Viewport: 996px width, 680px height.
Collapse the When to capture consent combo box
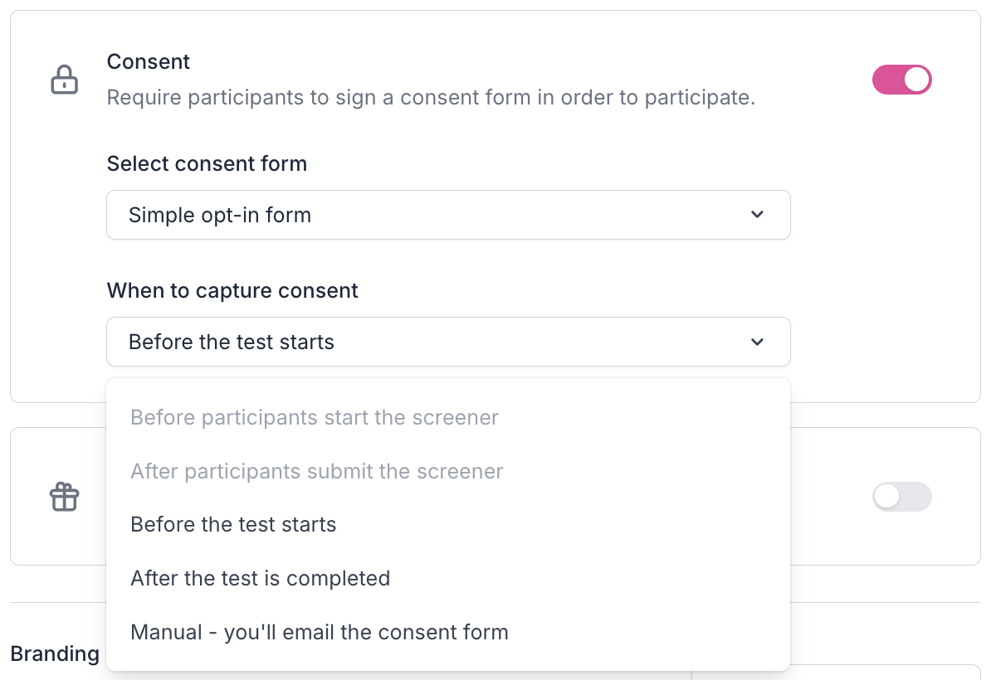click(x=448, y=342)
